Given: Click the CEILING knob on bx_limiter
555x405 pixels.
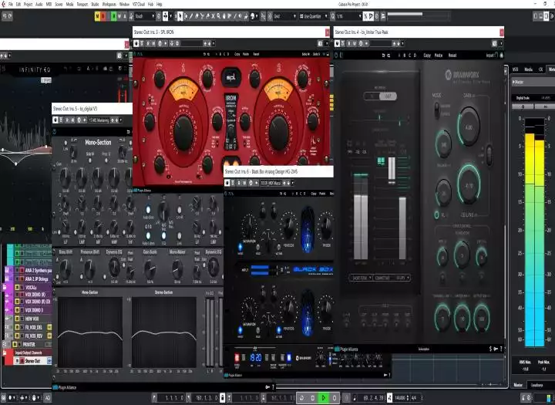Looking at the screenshot, I should (469, 184).
